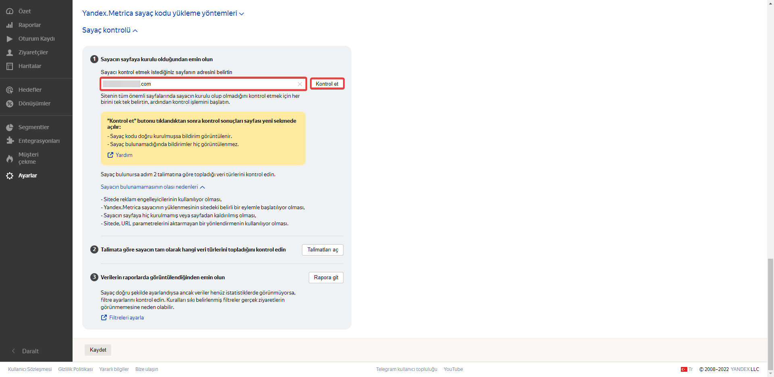
Task: Open Entegrasyonları puzzle icon
Action: (10, 141)
